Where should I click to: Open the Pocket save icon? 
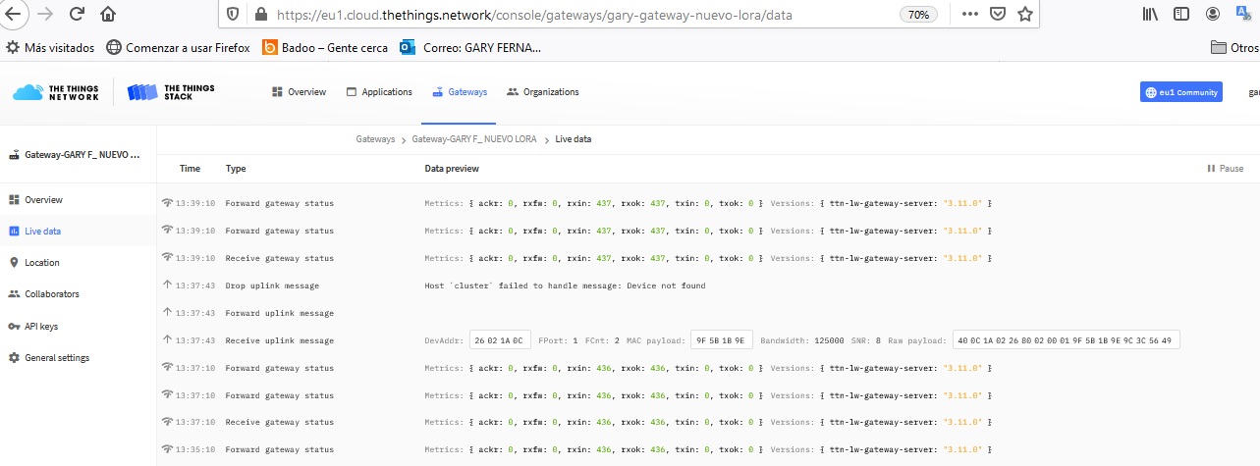(998, 15)
